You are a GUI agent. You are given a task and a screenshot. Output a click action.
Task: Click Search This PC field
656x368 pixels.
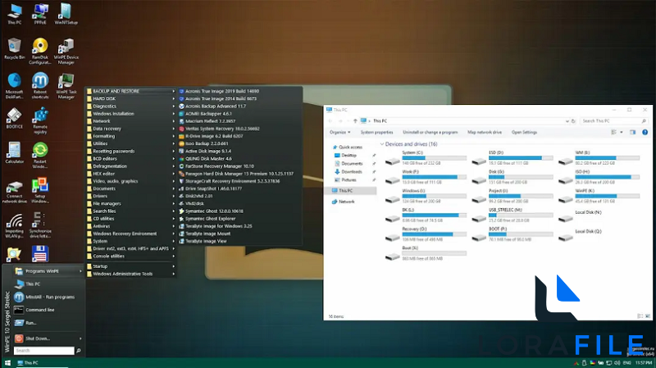pos(613,120)
